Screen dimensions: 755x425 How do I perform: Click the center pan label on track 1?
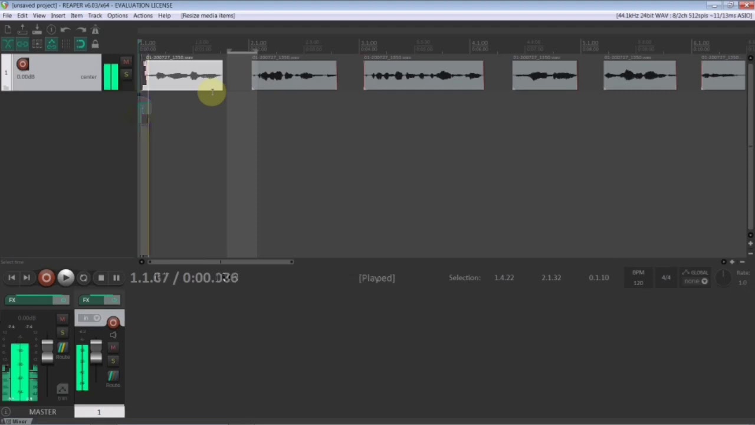point(88,77)
